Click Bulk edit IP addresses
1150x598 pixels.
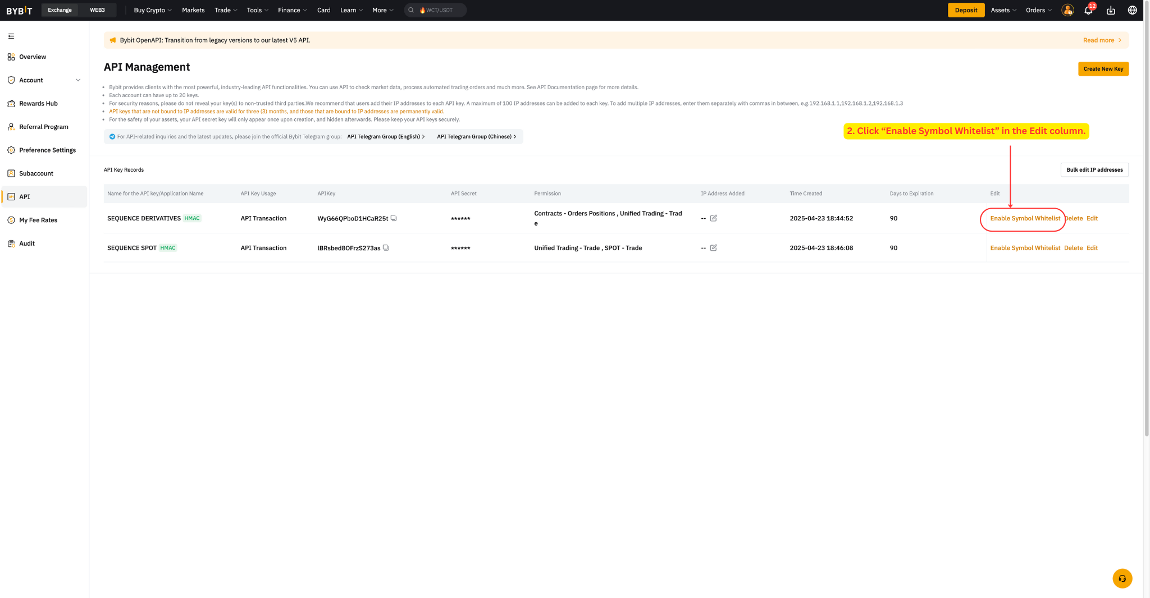[x=1094, y=169]
